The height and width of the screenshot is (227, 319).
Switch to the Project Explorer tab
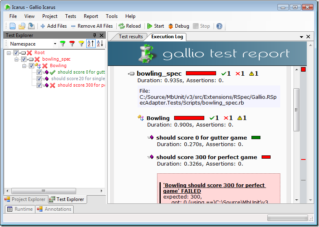[x=26, y=199]
